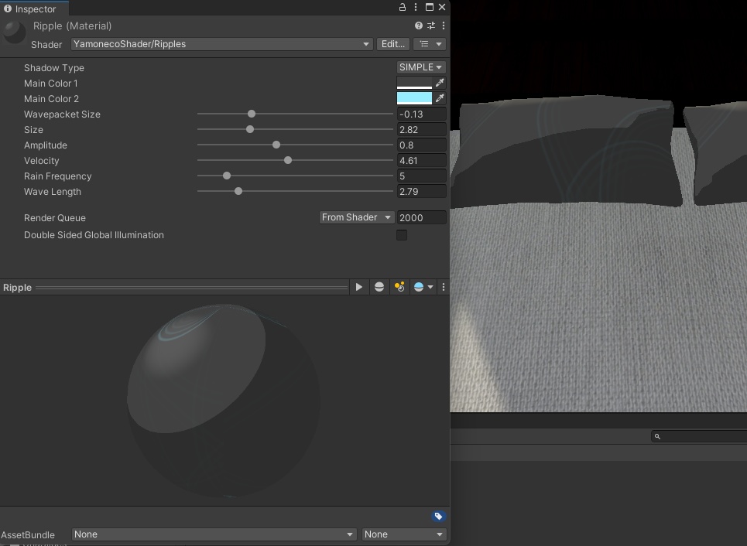The width and height of the screenshot is (747, 546).
Task: Expand the Shadow Type SIMPLE dropdown
Action: point(421,67)
